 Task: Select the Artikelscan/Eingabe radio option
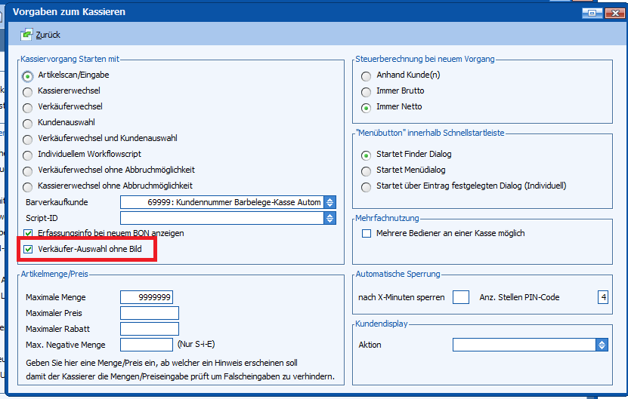(29, 75)
